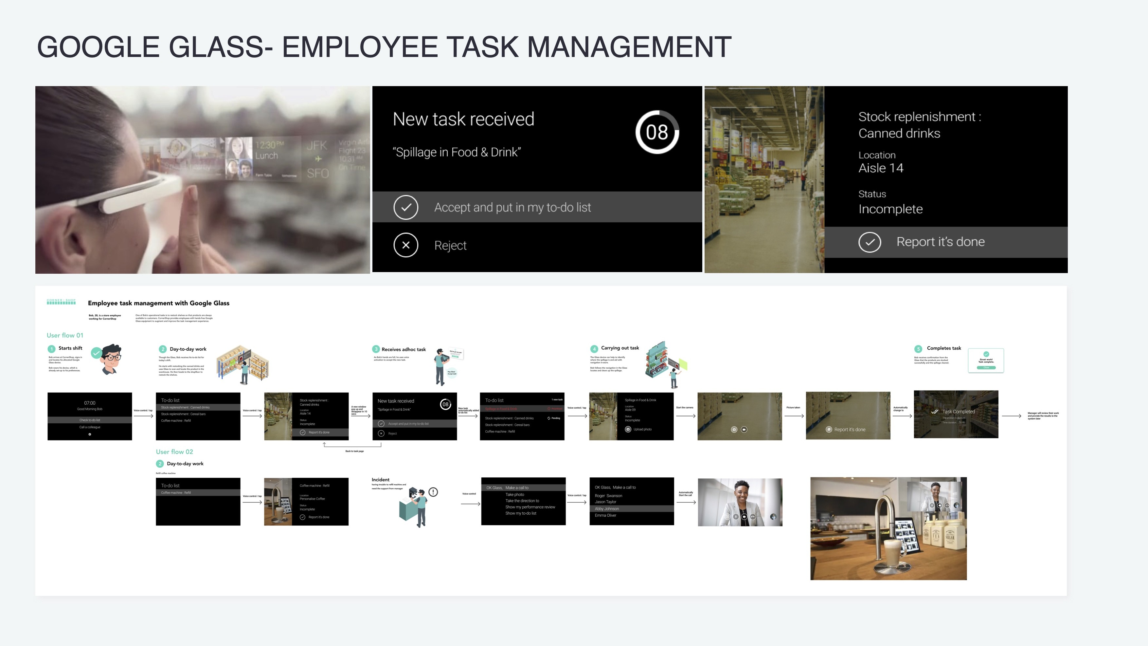
Task: Click the slide title "GOOGLE GLASS- EMPLOYEE TASK MANAGEMENT"
Action: 384,47
